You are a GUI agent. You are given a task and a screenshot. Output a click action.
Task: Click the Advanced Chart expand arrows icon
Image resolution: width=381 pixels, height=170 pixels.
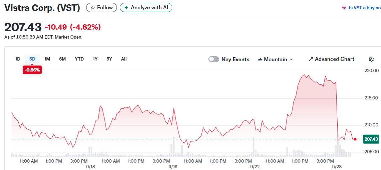click(311, 59)
